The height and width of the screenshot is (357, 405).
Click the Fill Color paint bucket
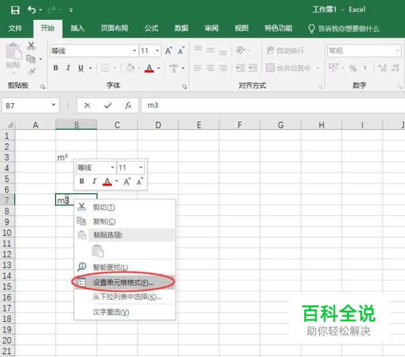tap(130, 68)
